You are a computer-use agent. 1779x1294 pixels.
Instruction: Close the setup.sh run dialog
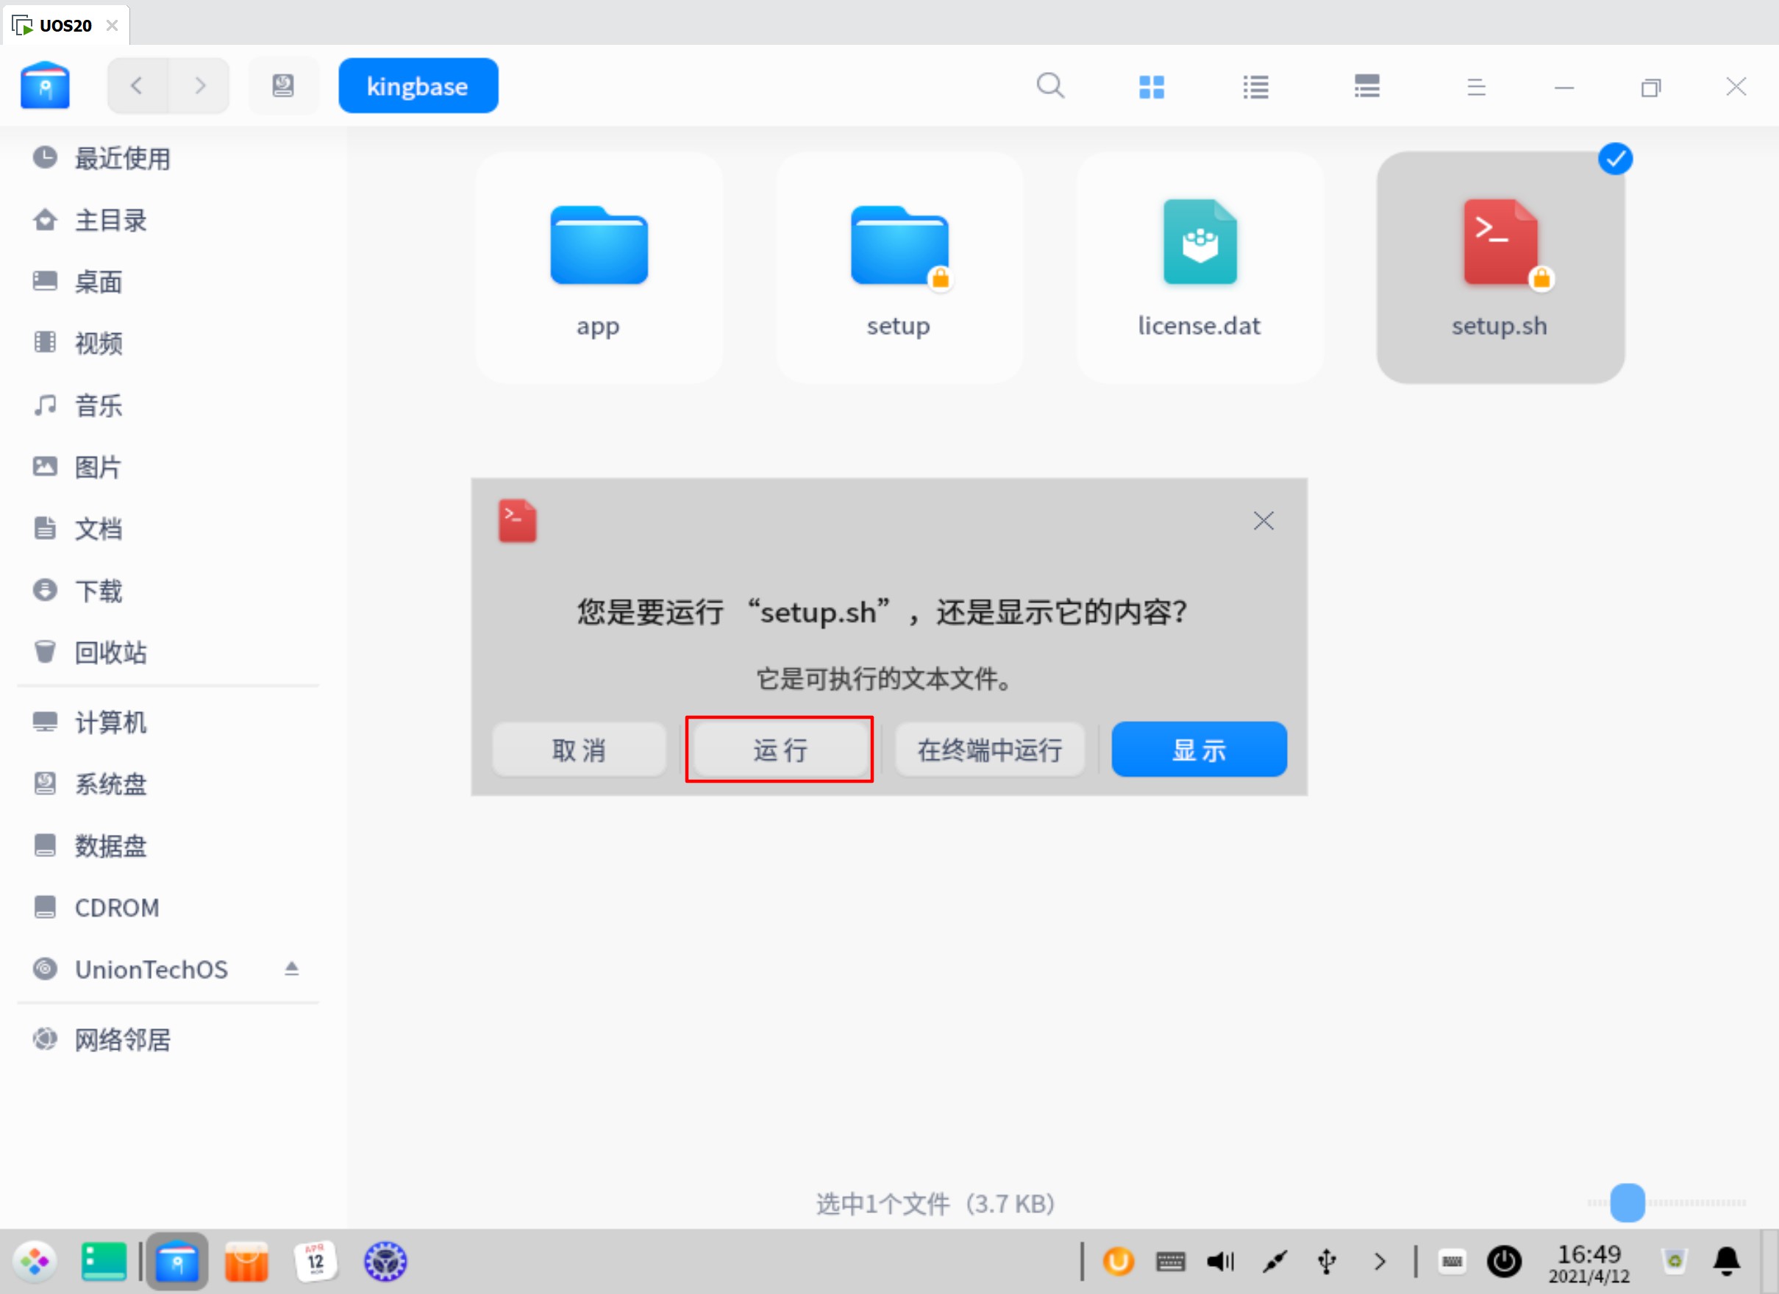click(1263, 520)
